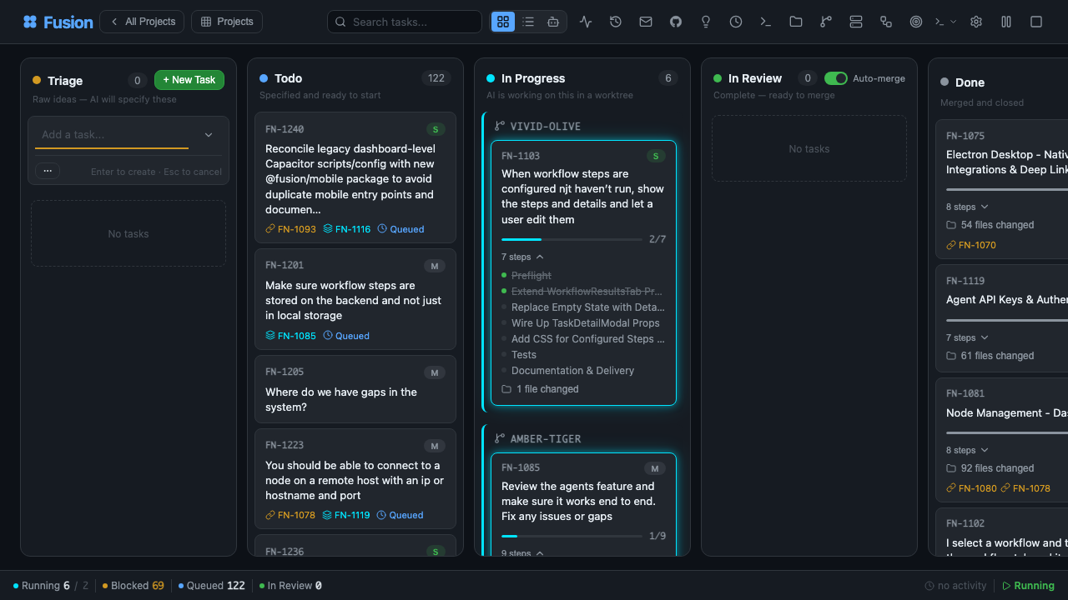Screen dimensions: 1068x600
Task: Open the terminal dropdown with chevron
Action: coord(945,22)
